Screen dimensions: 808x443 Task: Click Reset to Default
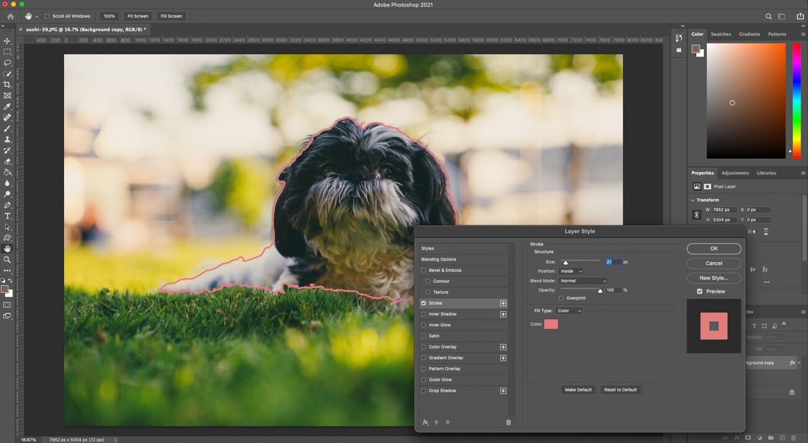point(620,389)
